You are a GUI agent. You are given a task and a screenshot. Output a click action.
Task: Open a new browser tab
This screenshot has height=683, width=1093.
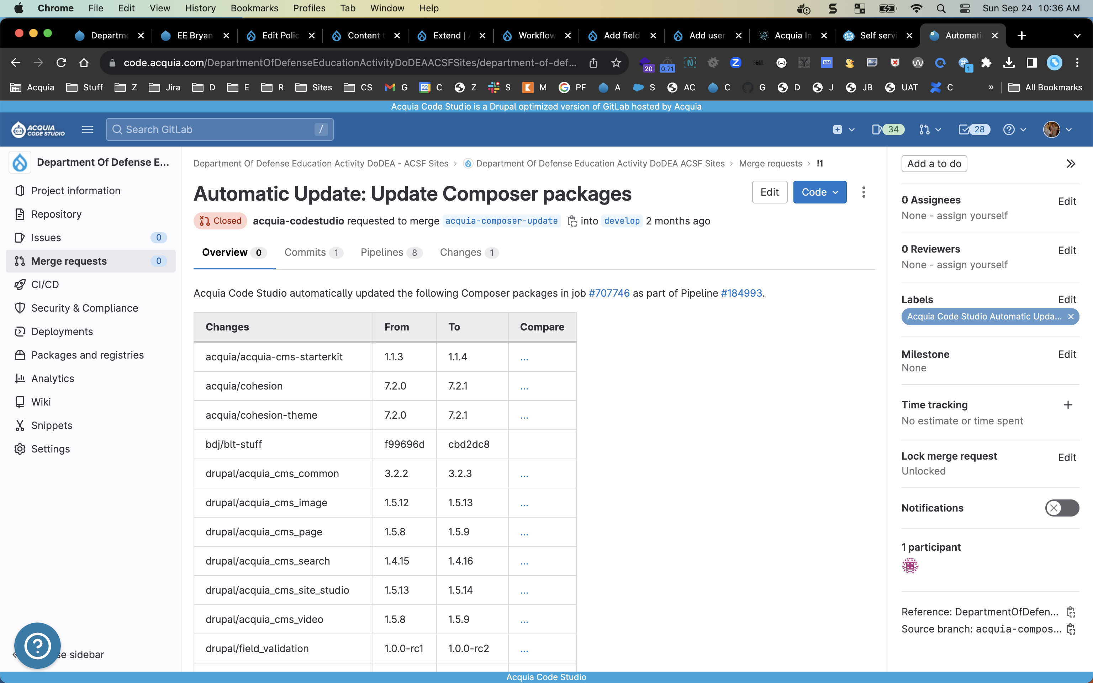coord(1021,36)
